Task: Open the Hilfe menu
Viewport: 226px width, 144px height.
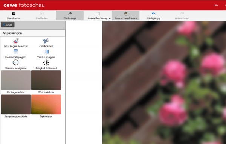Action: 216,5
